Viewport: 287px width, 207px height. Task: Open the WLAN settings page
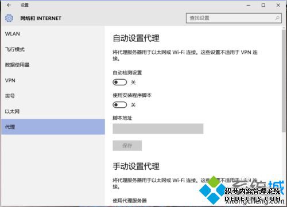53,34
